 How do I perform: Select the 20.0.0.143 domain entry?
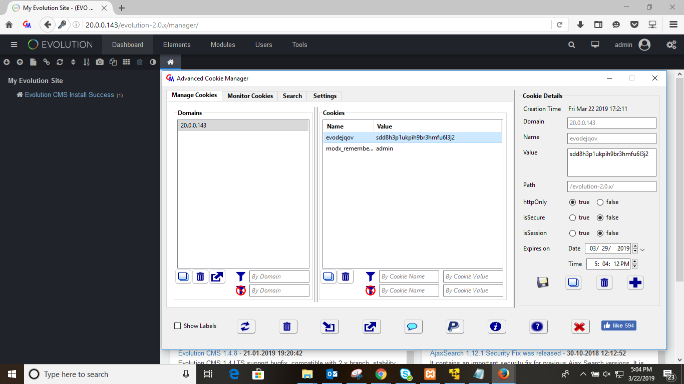coord(243,125)
